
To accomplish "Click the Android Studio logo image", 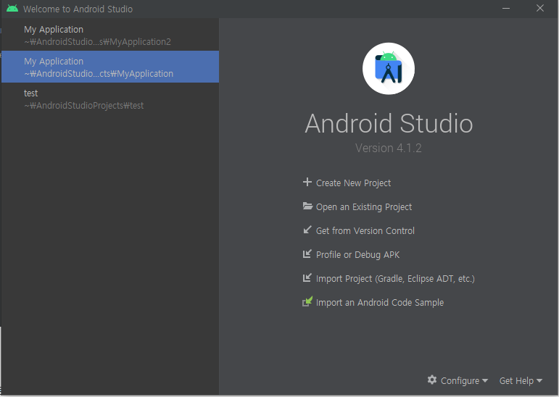I will (388, 68).
